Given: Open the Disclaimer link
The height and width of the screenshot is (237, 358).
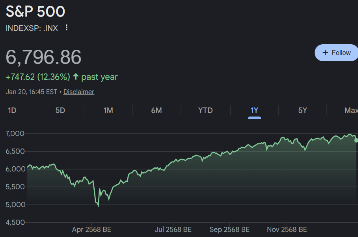Looking at the screenshot, I should [79, 92].
